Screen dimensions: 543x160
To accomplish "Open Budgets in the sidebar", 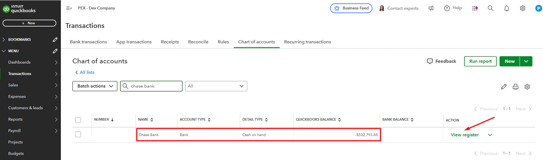I will tap(16, 154).
